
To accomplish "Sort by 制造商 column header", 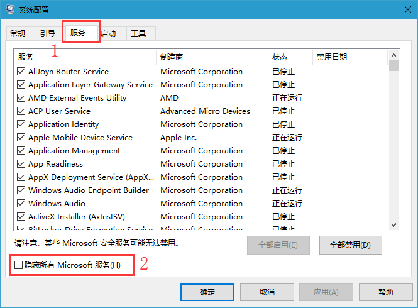I will [212, 57].
